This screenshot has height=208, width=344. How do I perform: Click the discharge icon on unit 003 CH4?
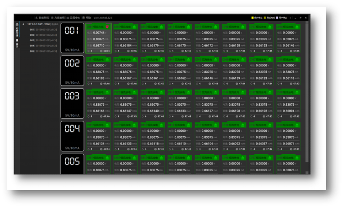coord(189,92)
